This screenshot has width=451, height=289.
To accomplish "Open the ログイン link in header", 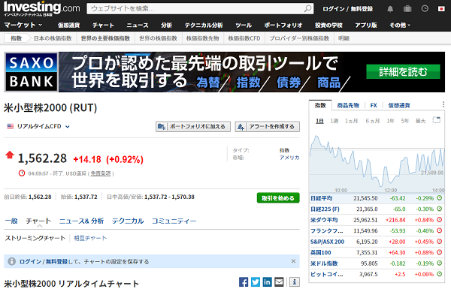I will coord(333,9).
